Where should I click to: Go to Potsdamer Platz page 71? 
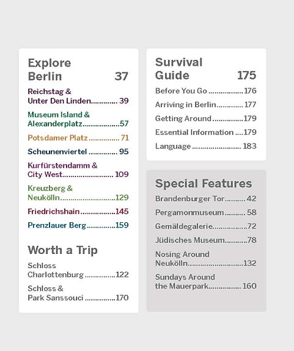point(78,138)
